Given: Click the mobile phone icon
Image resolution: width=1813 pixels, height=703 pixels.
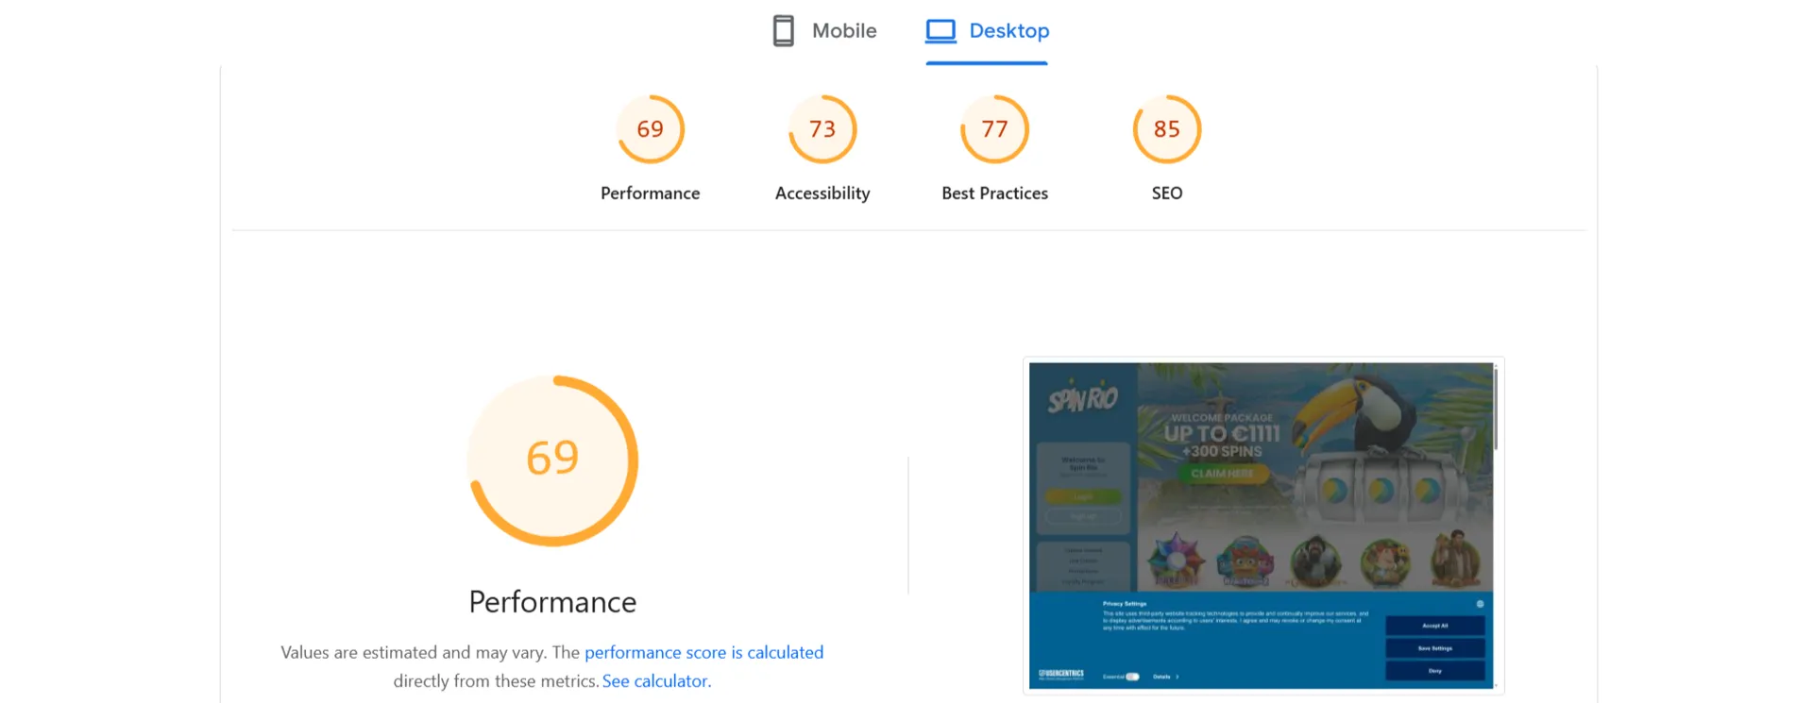Looking at the screenshot, I should 784,31.
